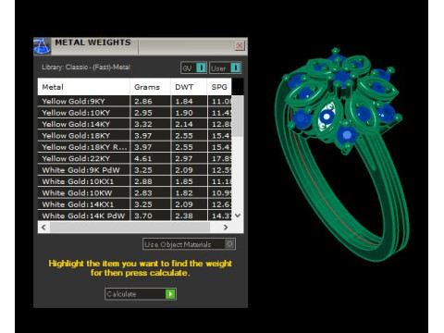Toggle the GV library switch
Screen dimensions: 444x333
click(x=193, y=68)
